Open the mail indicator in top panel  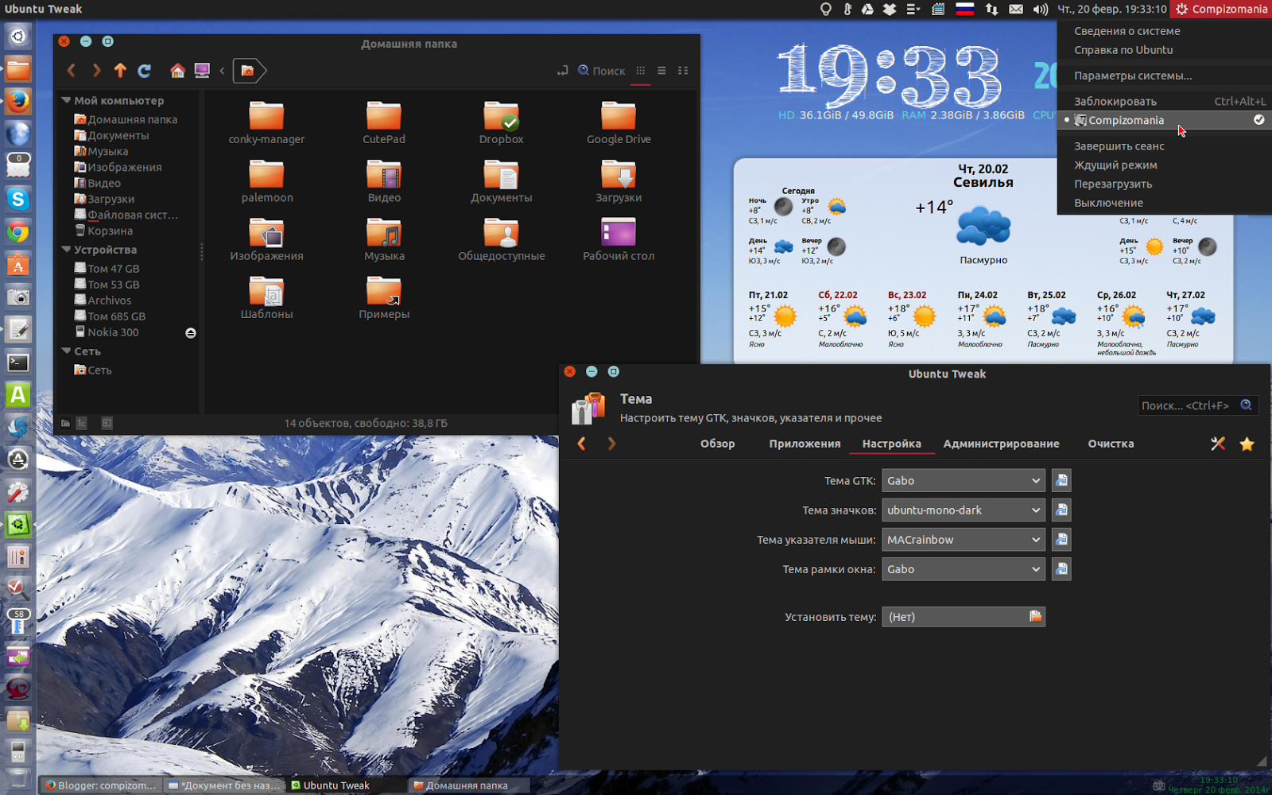(x=1016, y=10)
